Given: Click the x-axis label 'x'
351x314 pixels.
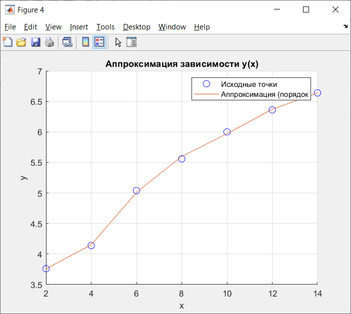Looking at the screenshot, I should tap(181, 306).
